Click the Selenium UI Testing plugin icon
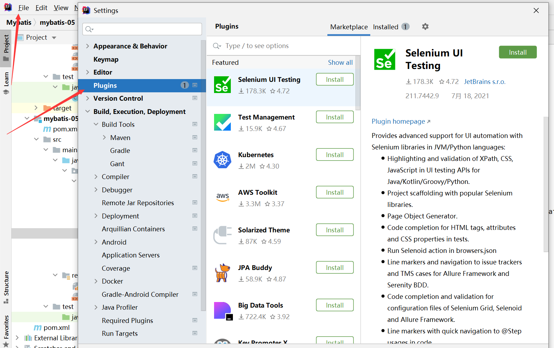The image size is (554, 348). [222, 85]
